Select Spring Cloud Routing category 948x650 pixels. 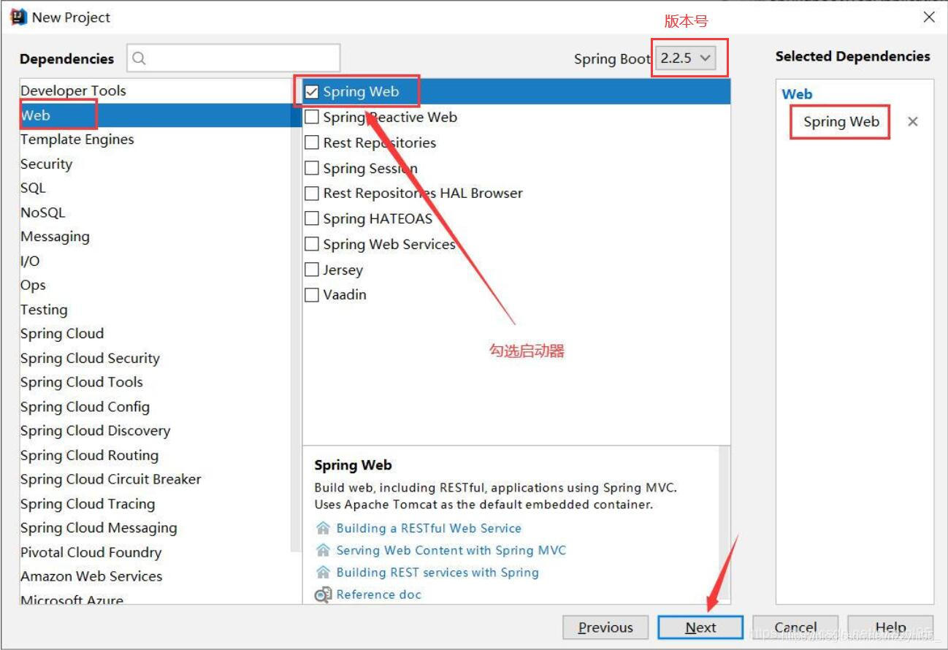pyautogui.click(x=156, y=455)
